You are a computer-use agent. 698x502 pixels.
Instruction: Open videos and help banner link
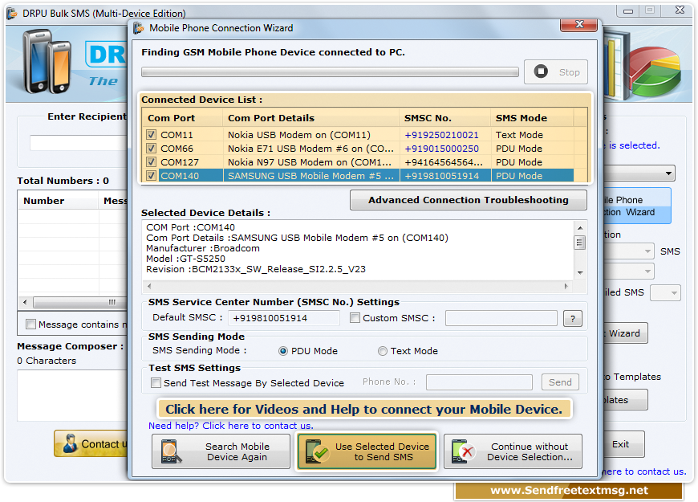pos(364,409)
